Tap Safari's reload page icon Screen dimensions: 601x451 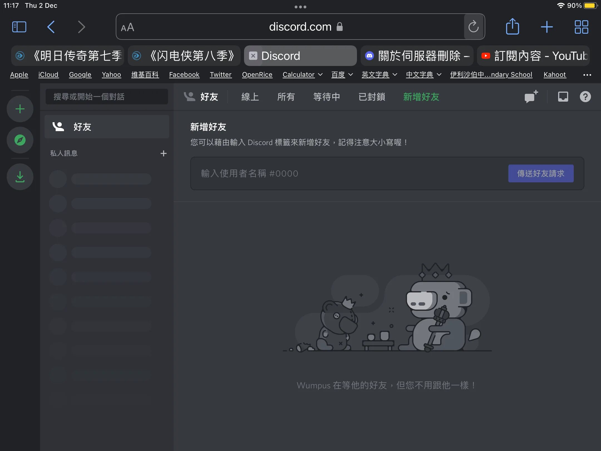coord(473,27)
